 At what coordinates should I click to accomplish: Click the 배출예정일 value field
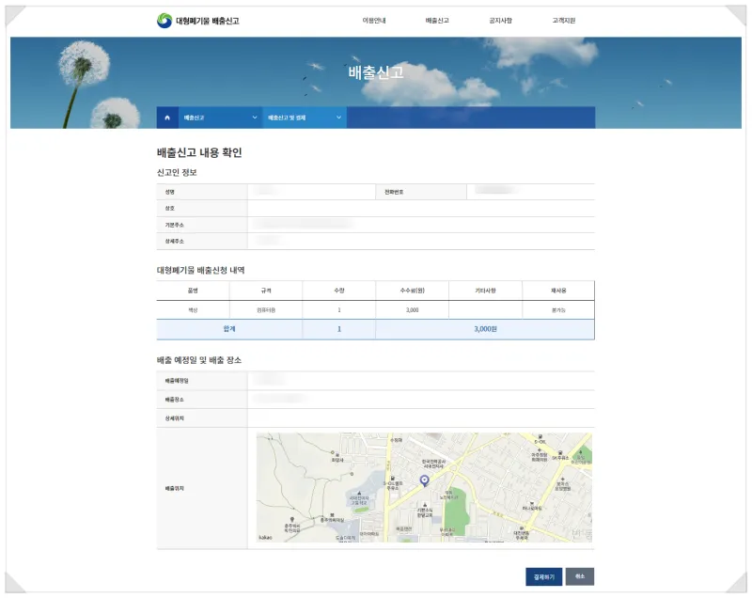[420, 381]
